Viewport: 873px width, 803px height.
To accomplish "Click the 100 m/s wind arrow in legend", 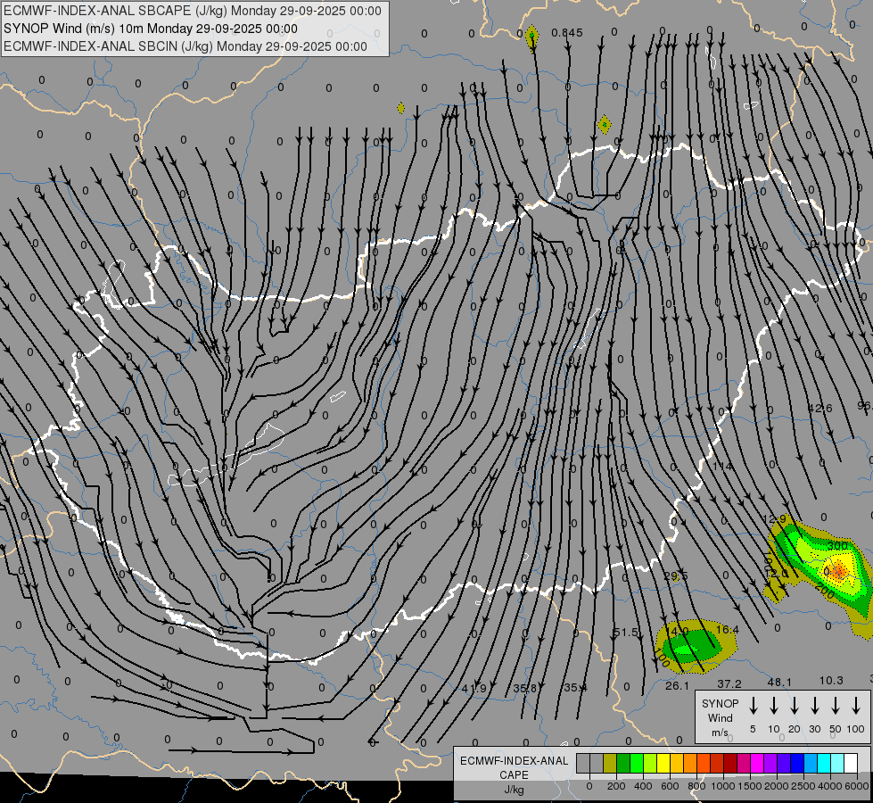I will tap(856, 706).
